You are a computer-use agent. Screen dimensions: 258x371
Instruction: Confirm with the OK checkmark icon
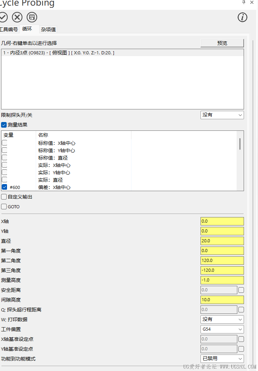click(3, 17)
